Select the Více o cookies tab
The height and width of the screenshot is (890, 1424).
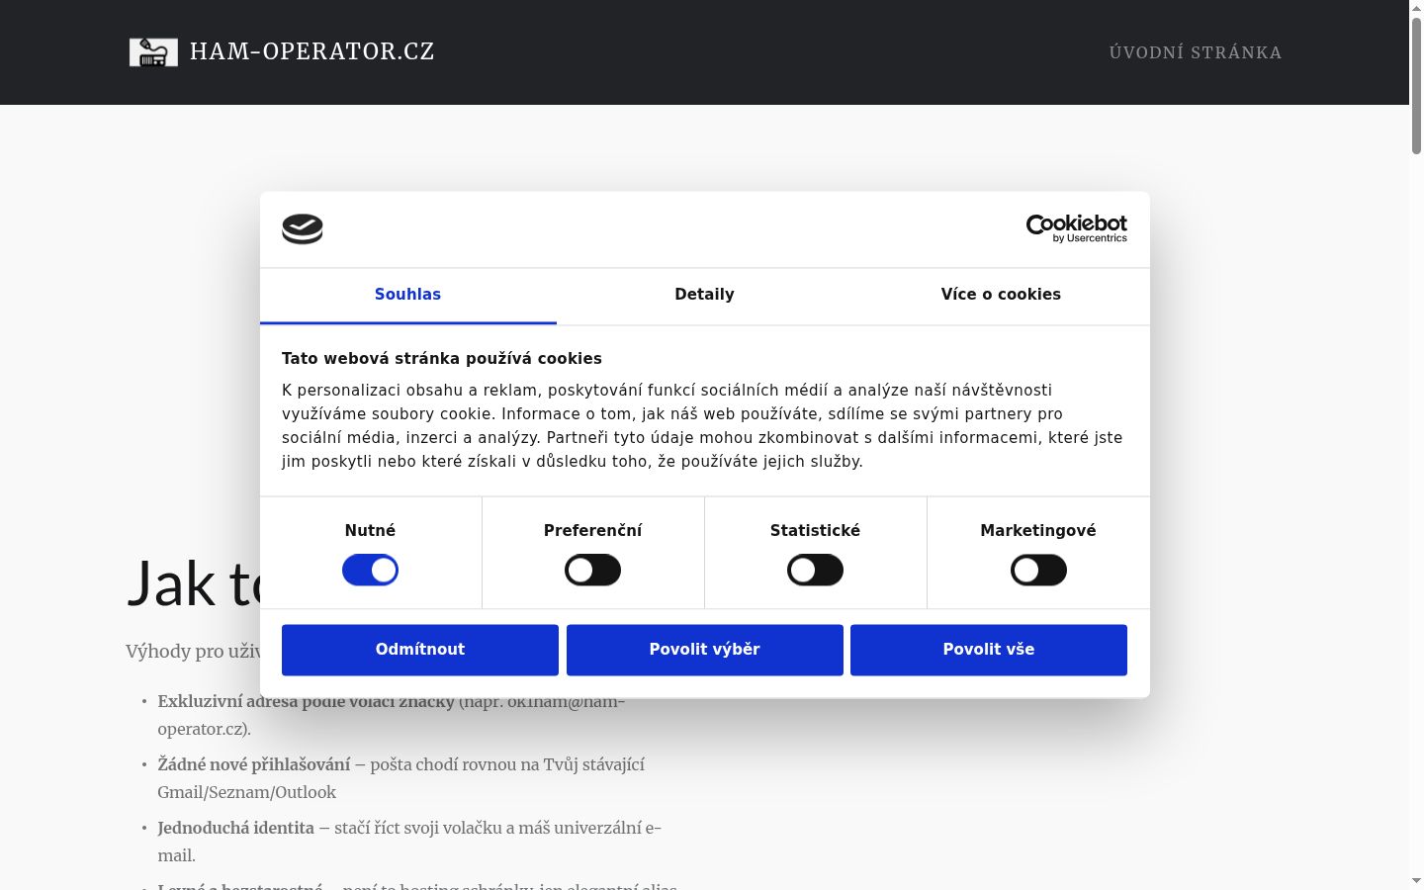1001,295
